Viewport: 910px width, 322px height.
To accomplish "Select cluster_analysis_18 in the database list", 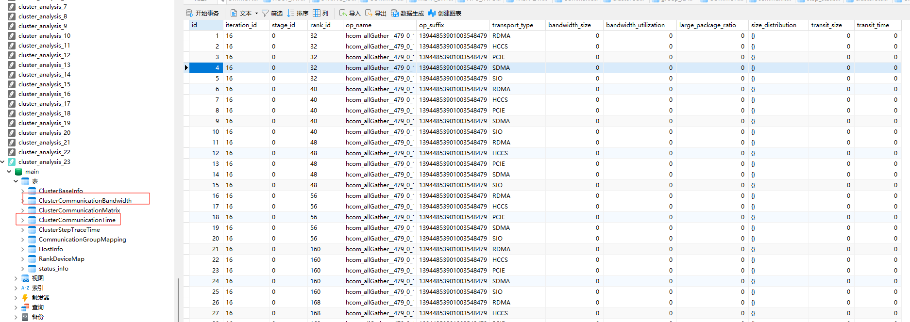I will click(44, 113).
